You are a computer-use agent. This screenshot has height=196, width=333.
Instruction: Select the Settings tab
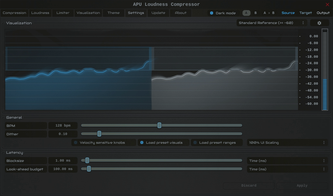pos(136,13)
